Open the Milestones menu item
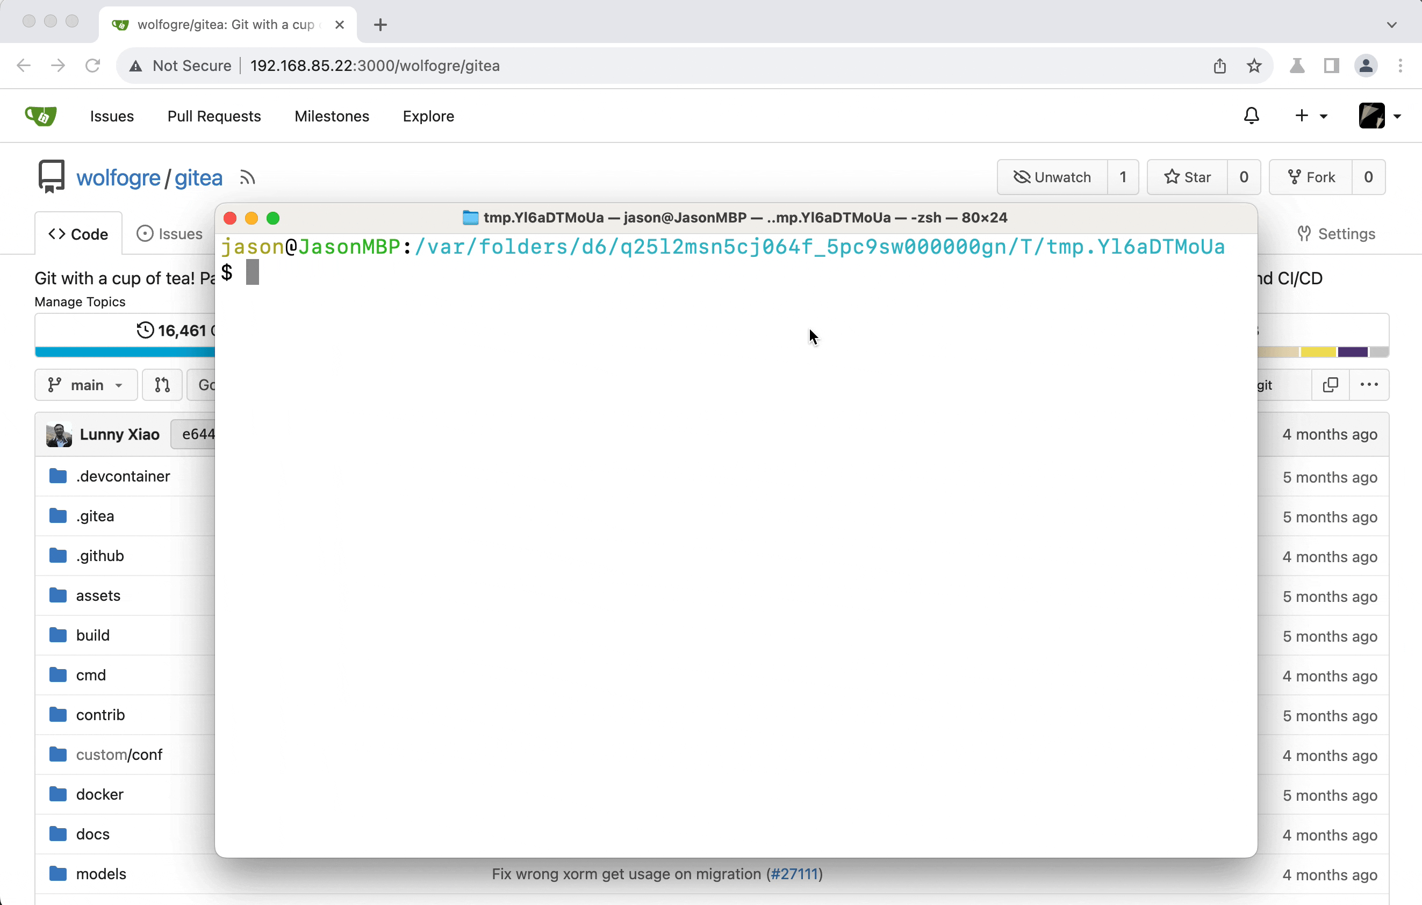This screenshot has height=905, width=1422. (331, 116)
